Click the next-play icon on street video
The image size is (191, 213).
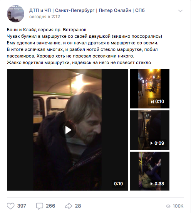[152, 102]
